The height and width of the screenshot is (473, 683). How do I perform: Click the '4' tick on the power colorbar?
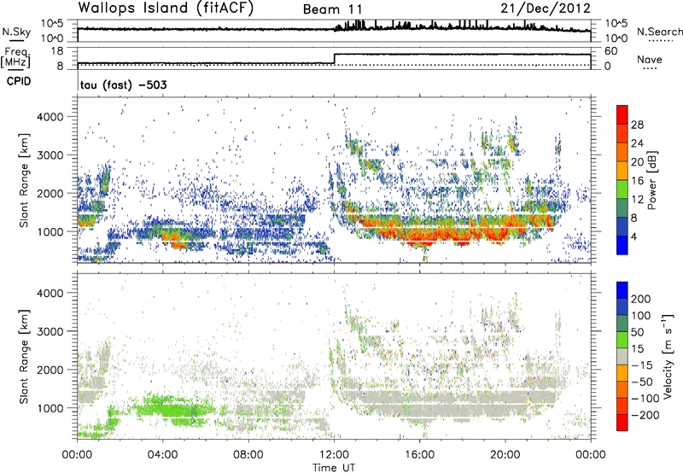(x=633, y=236)
